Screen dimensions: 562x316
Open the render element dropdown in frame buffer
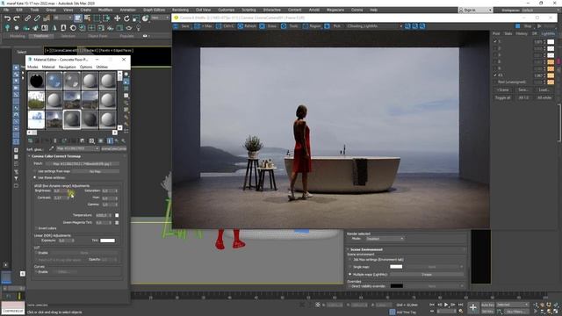375,26
